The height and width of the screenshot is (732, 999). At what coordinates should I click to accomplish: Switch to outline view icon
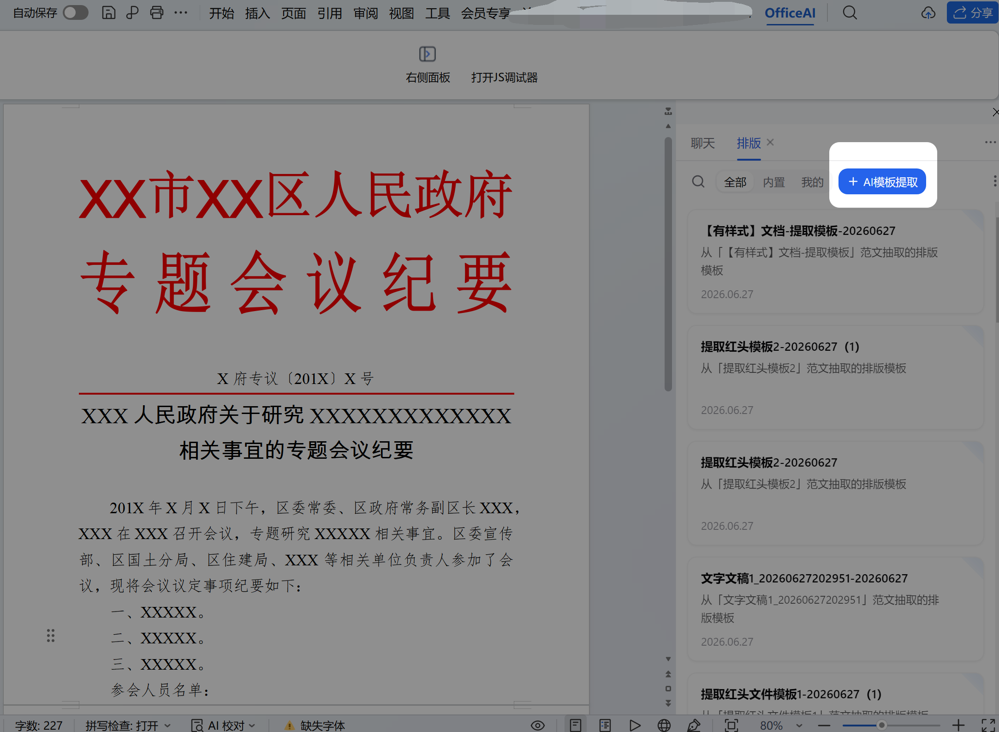point(605,726)
